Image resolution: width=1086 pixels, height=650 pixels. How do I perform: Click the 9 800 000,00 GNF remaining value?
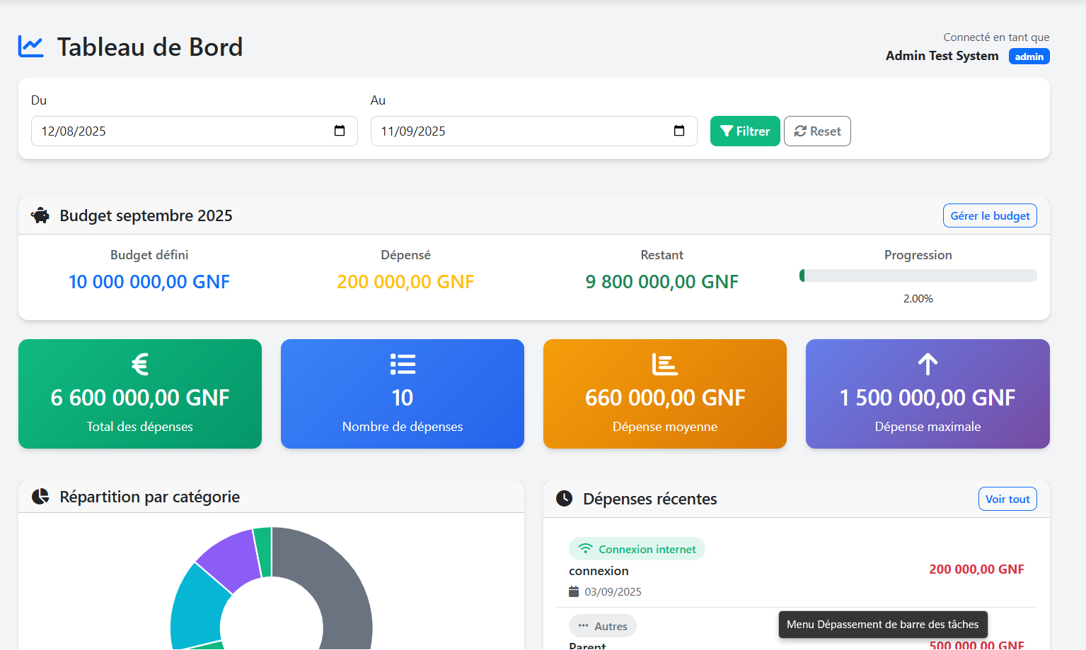tap(662, 282)
